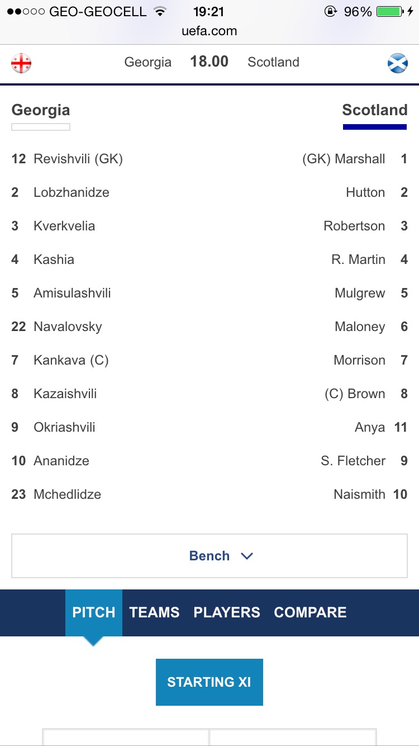Tap the blue Scotland colour bar
The image size is (419, 746).
point(374,127)
